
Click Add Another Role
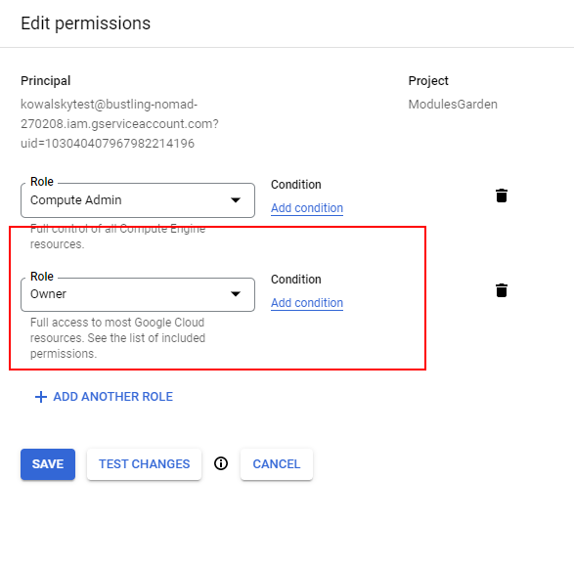104,397
